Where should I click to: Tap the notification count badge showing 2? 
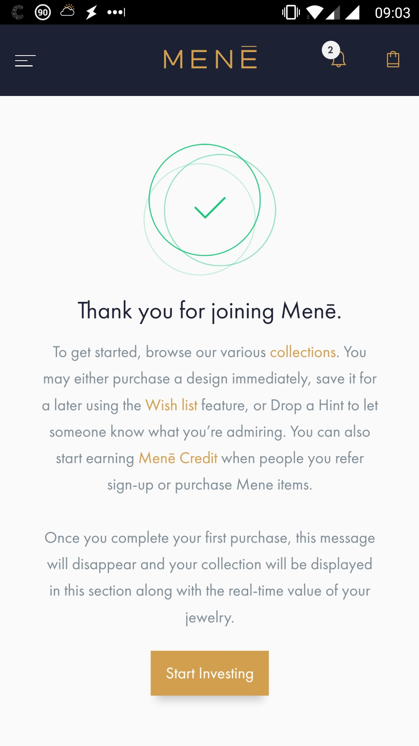(330, 50)
